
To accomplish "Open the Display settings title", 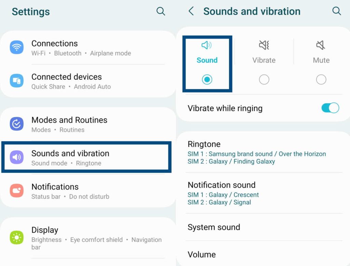I will 45,230.
